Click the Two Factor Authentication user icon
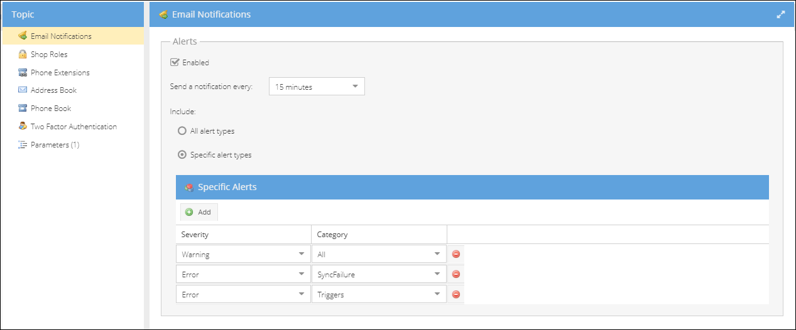Screen dimensions: 796x330 click(x=23, y=126)
